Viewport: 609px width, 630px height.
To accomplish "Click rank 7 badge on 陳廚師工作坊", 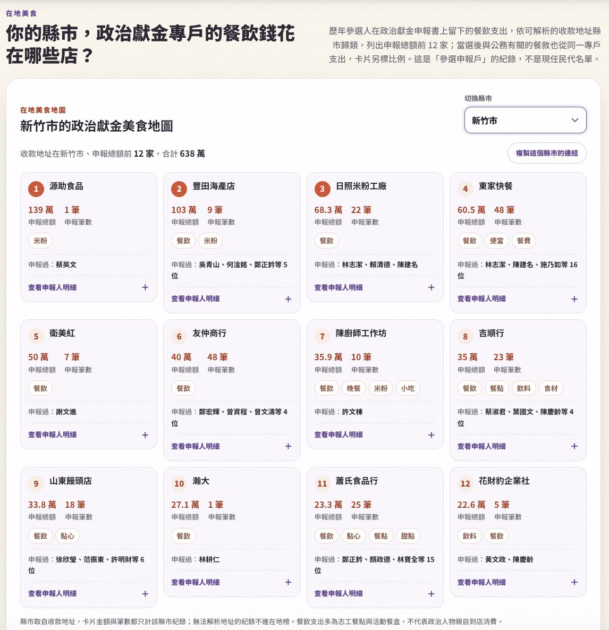I will coord(323,336).
